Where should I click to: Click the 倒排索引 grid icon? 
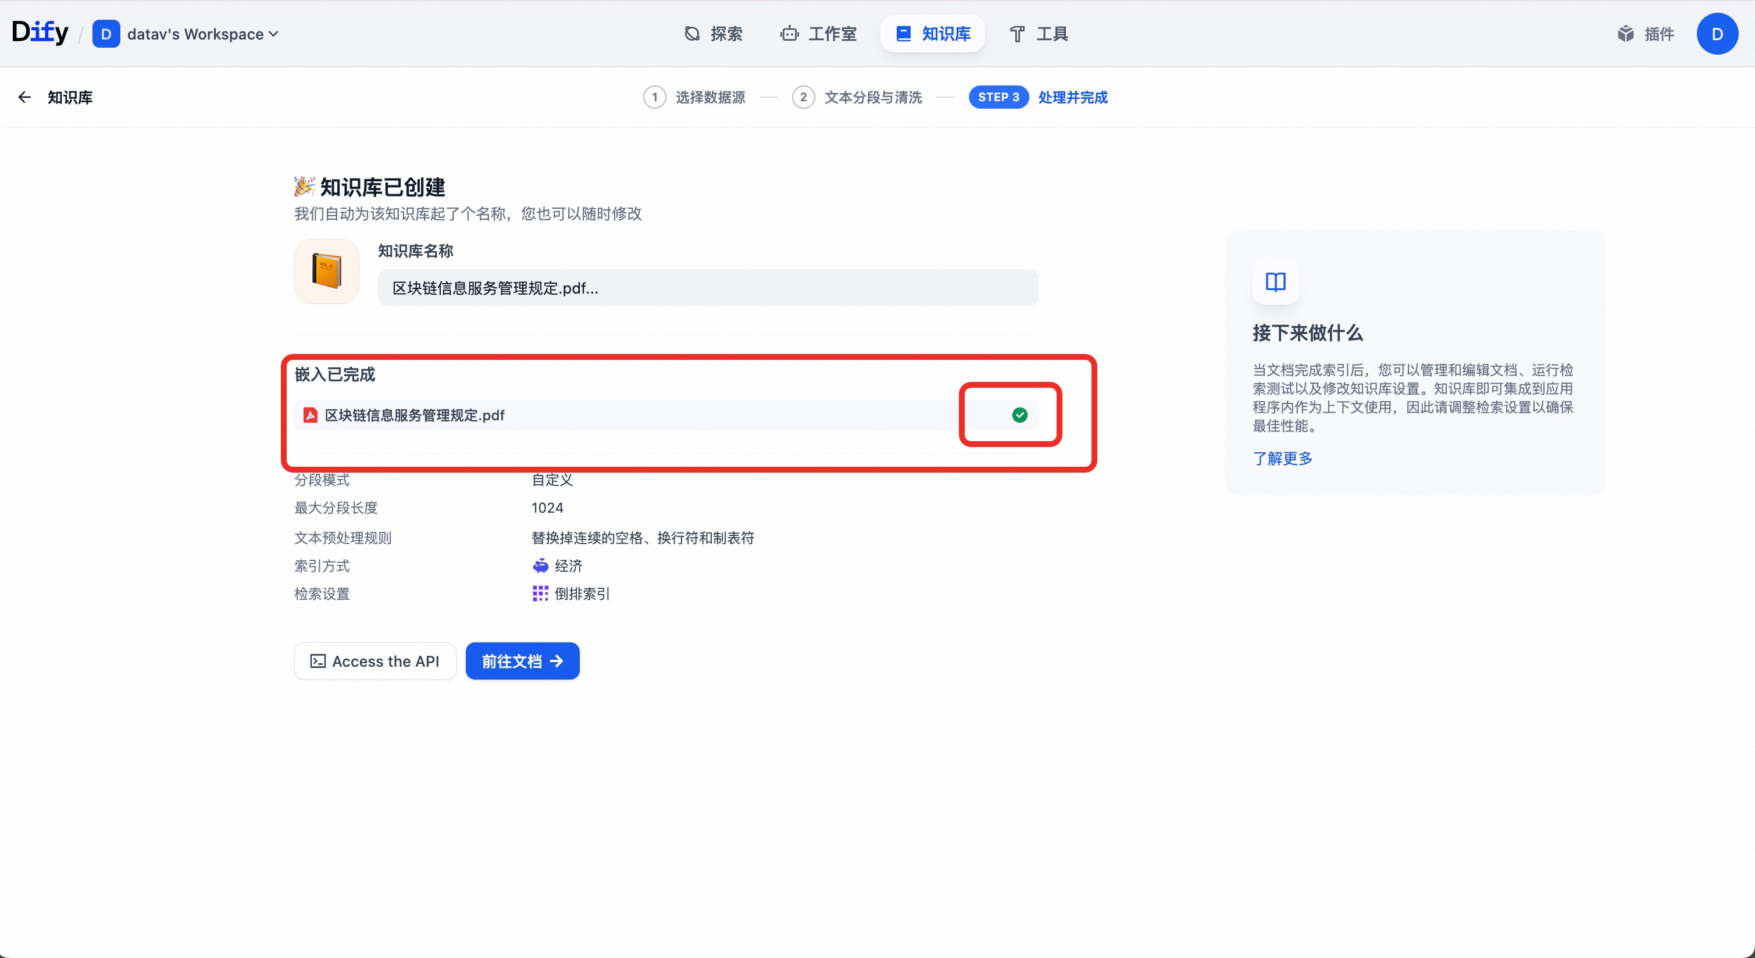coord(540,594)
